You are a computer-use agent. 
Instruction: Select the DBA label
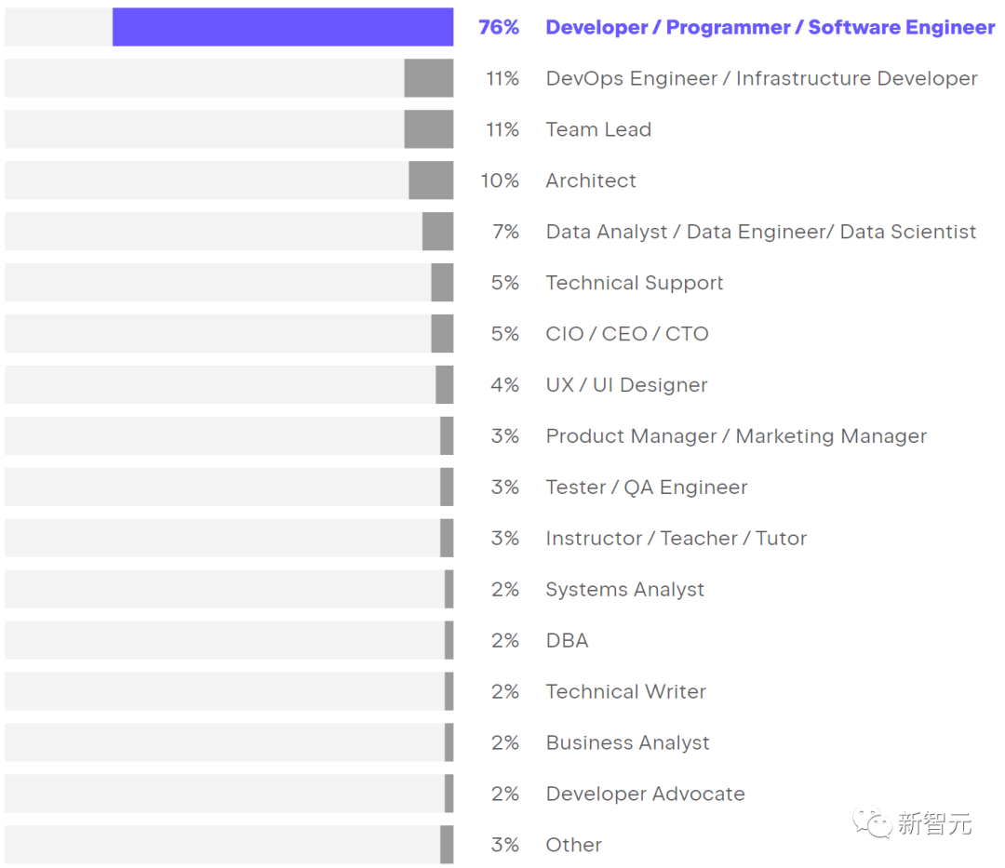567,641
